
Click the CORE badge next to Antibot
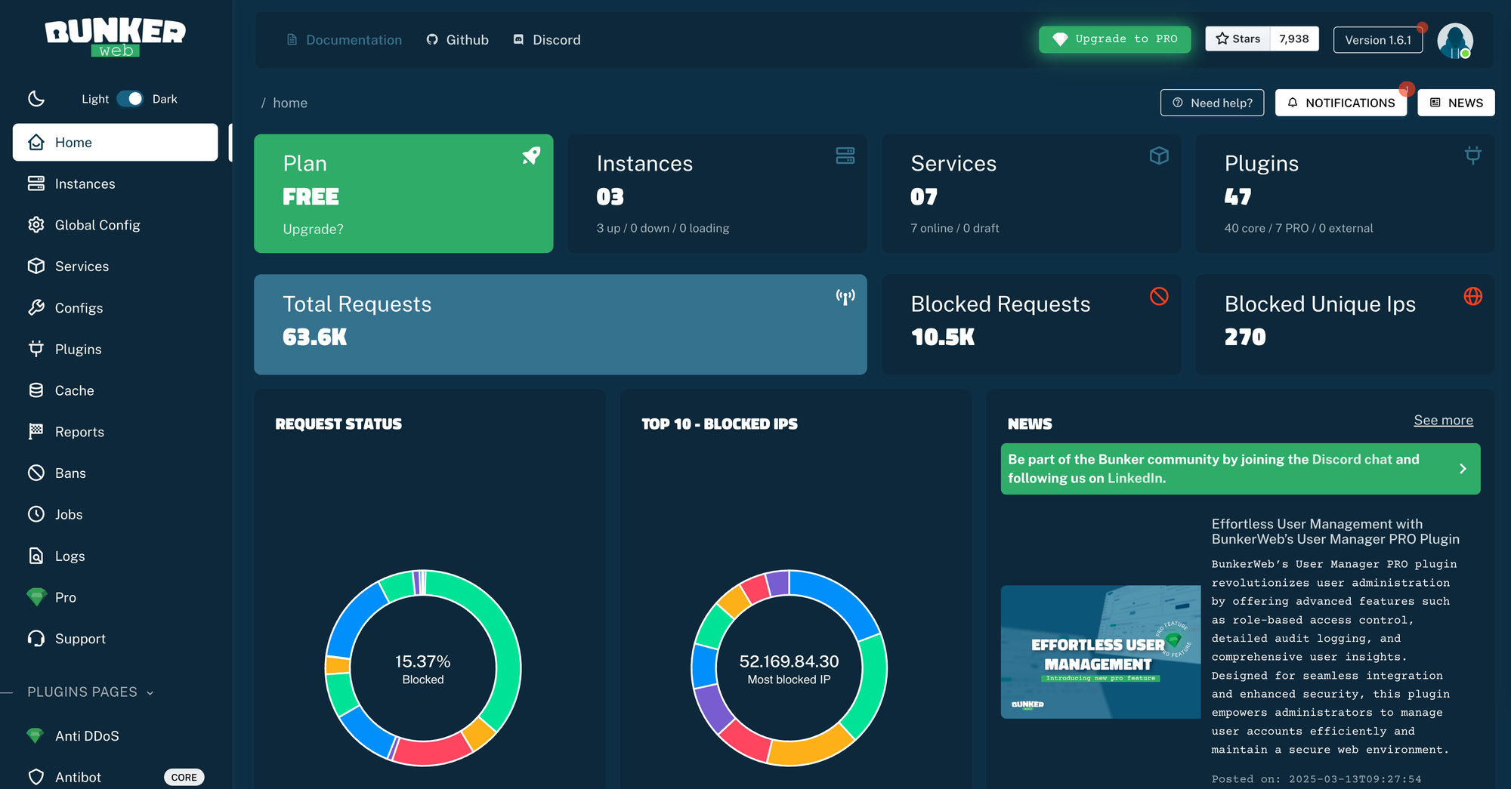tap(184, 777)
